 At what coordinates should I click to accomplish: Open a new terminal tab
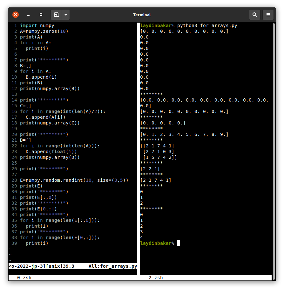(56, 15)
